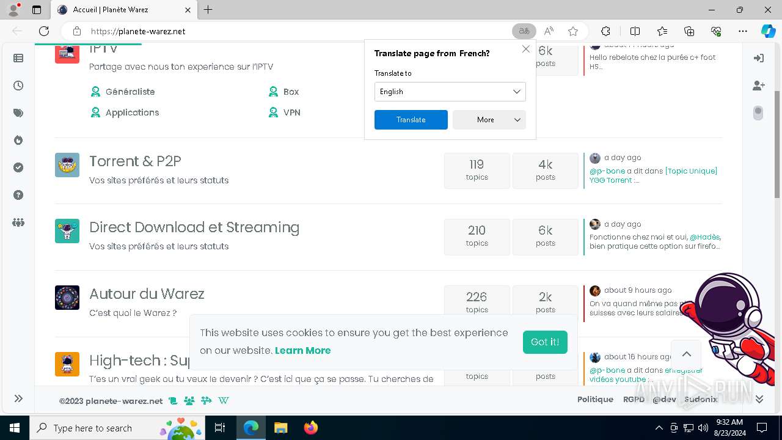
Task: Expand More options arrow in translate popup
Action: [x=517, y=120]
